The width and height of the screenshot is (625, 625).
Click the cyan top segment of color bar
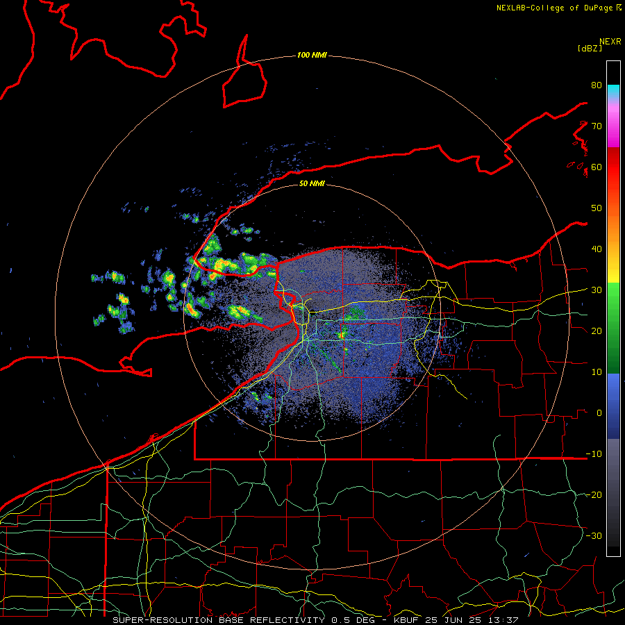(x=613, y=91)
